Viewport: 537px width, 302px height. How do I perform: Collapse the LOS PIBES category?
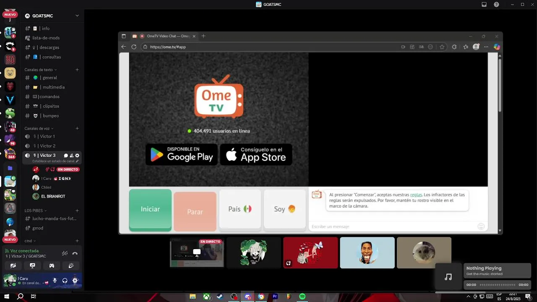click(36, 211)
